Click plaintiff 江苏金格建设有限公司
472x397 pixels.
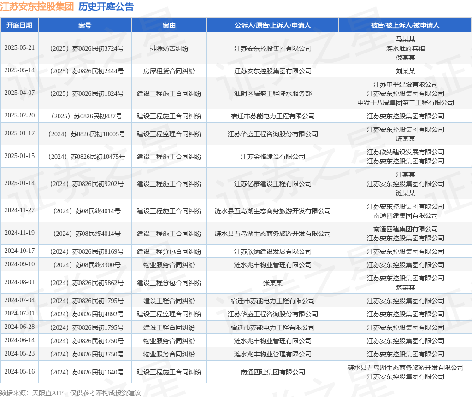point(273,157)
